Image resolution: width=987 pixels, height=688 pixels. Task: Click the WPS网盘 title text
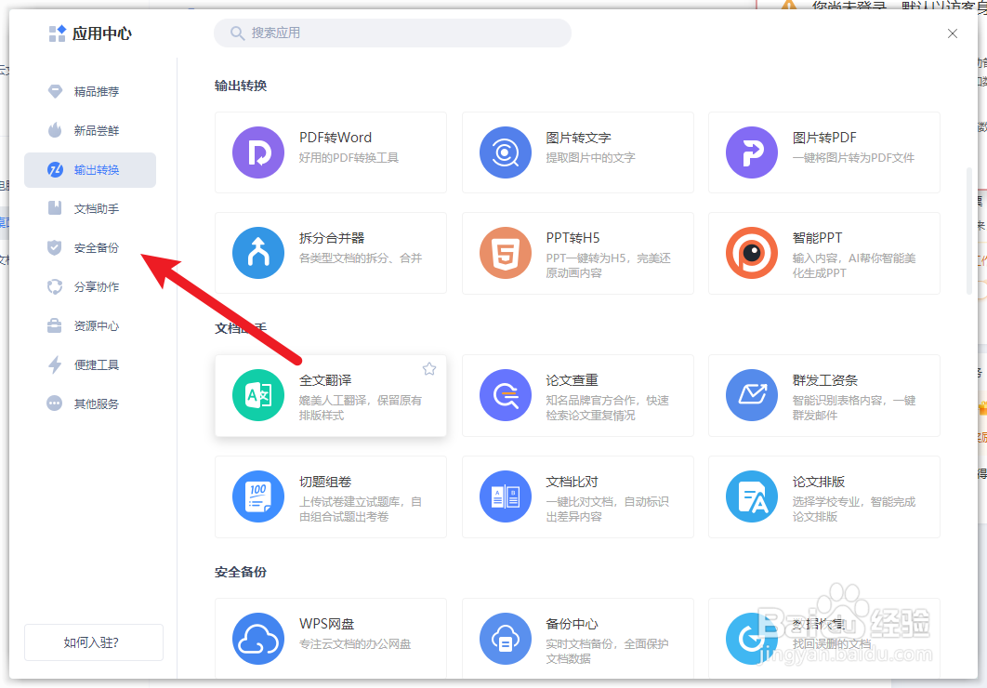point(327,624)
